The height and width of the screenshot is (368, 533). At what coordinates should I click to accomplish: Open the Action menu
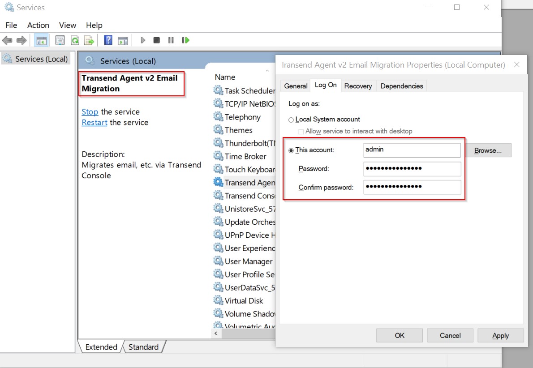pyautogui.click(x=38, y=25)
